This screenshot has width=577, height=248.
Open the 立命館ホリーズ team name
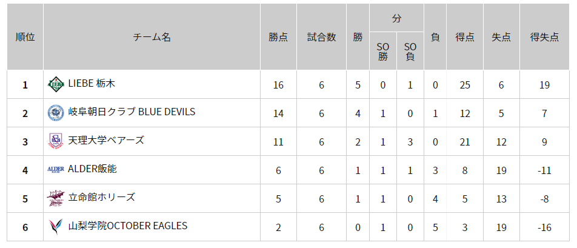point(101,198)
